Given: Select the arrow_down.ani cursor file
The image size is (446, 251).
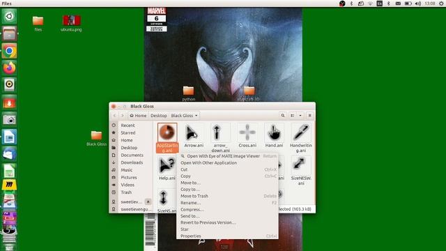Looking at the screenshot, I should (x=220, y=138).
